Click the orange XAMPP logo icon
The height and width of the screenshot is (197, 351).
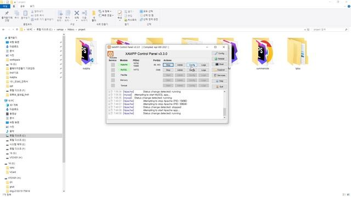click(111, 54)
